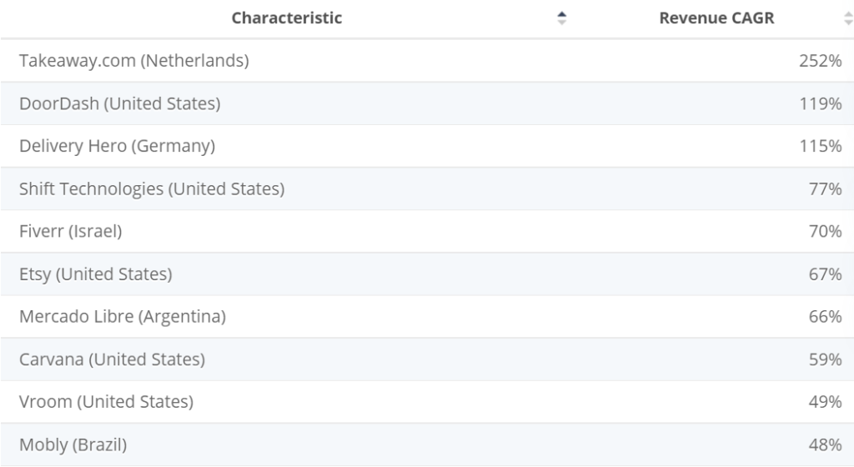Click the Revenue CAGR column header
Screen dimensions: 854x467
716,18
